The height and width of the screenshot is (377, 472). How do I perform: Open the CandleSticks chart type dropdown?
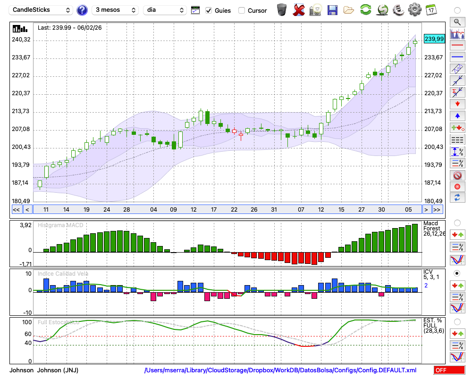coord(42,10)
